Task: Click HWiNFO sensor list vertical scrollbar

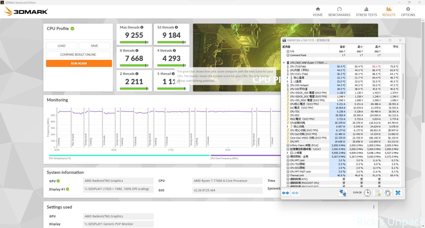Action: coord(402,87)
